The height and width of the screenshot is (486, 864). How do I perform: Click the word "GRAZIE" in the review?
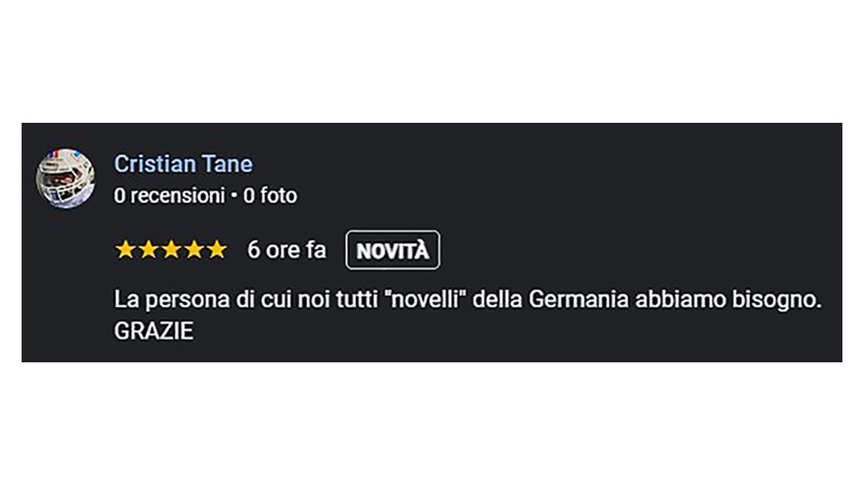(x=154, y=330)
